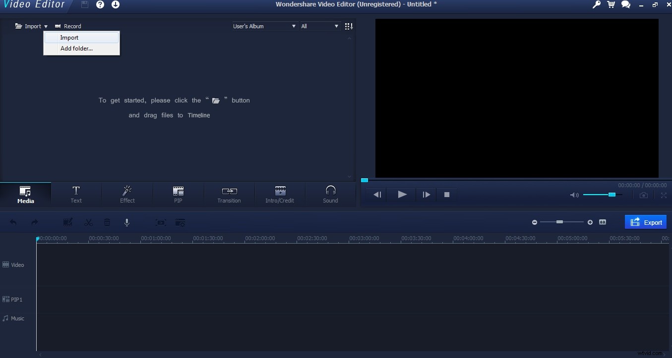Take a snapshot with the camera icon
The image size is (672, 358).
click(643, 195)
